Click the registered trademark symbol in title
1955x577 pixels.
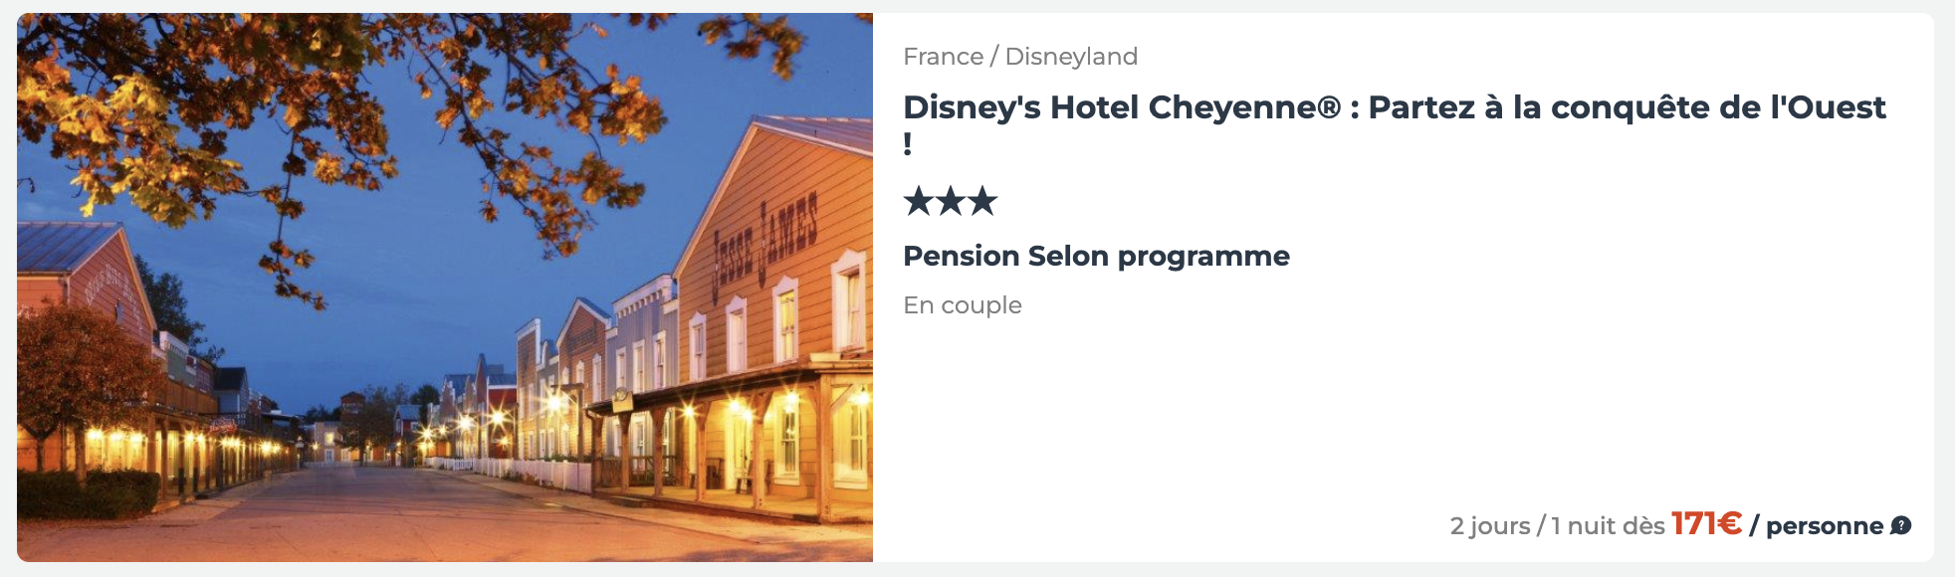pos(1330,107)
